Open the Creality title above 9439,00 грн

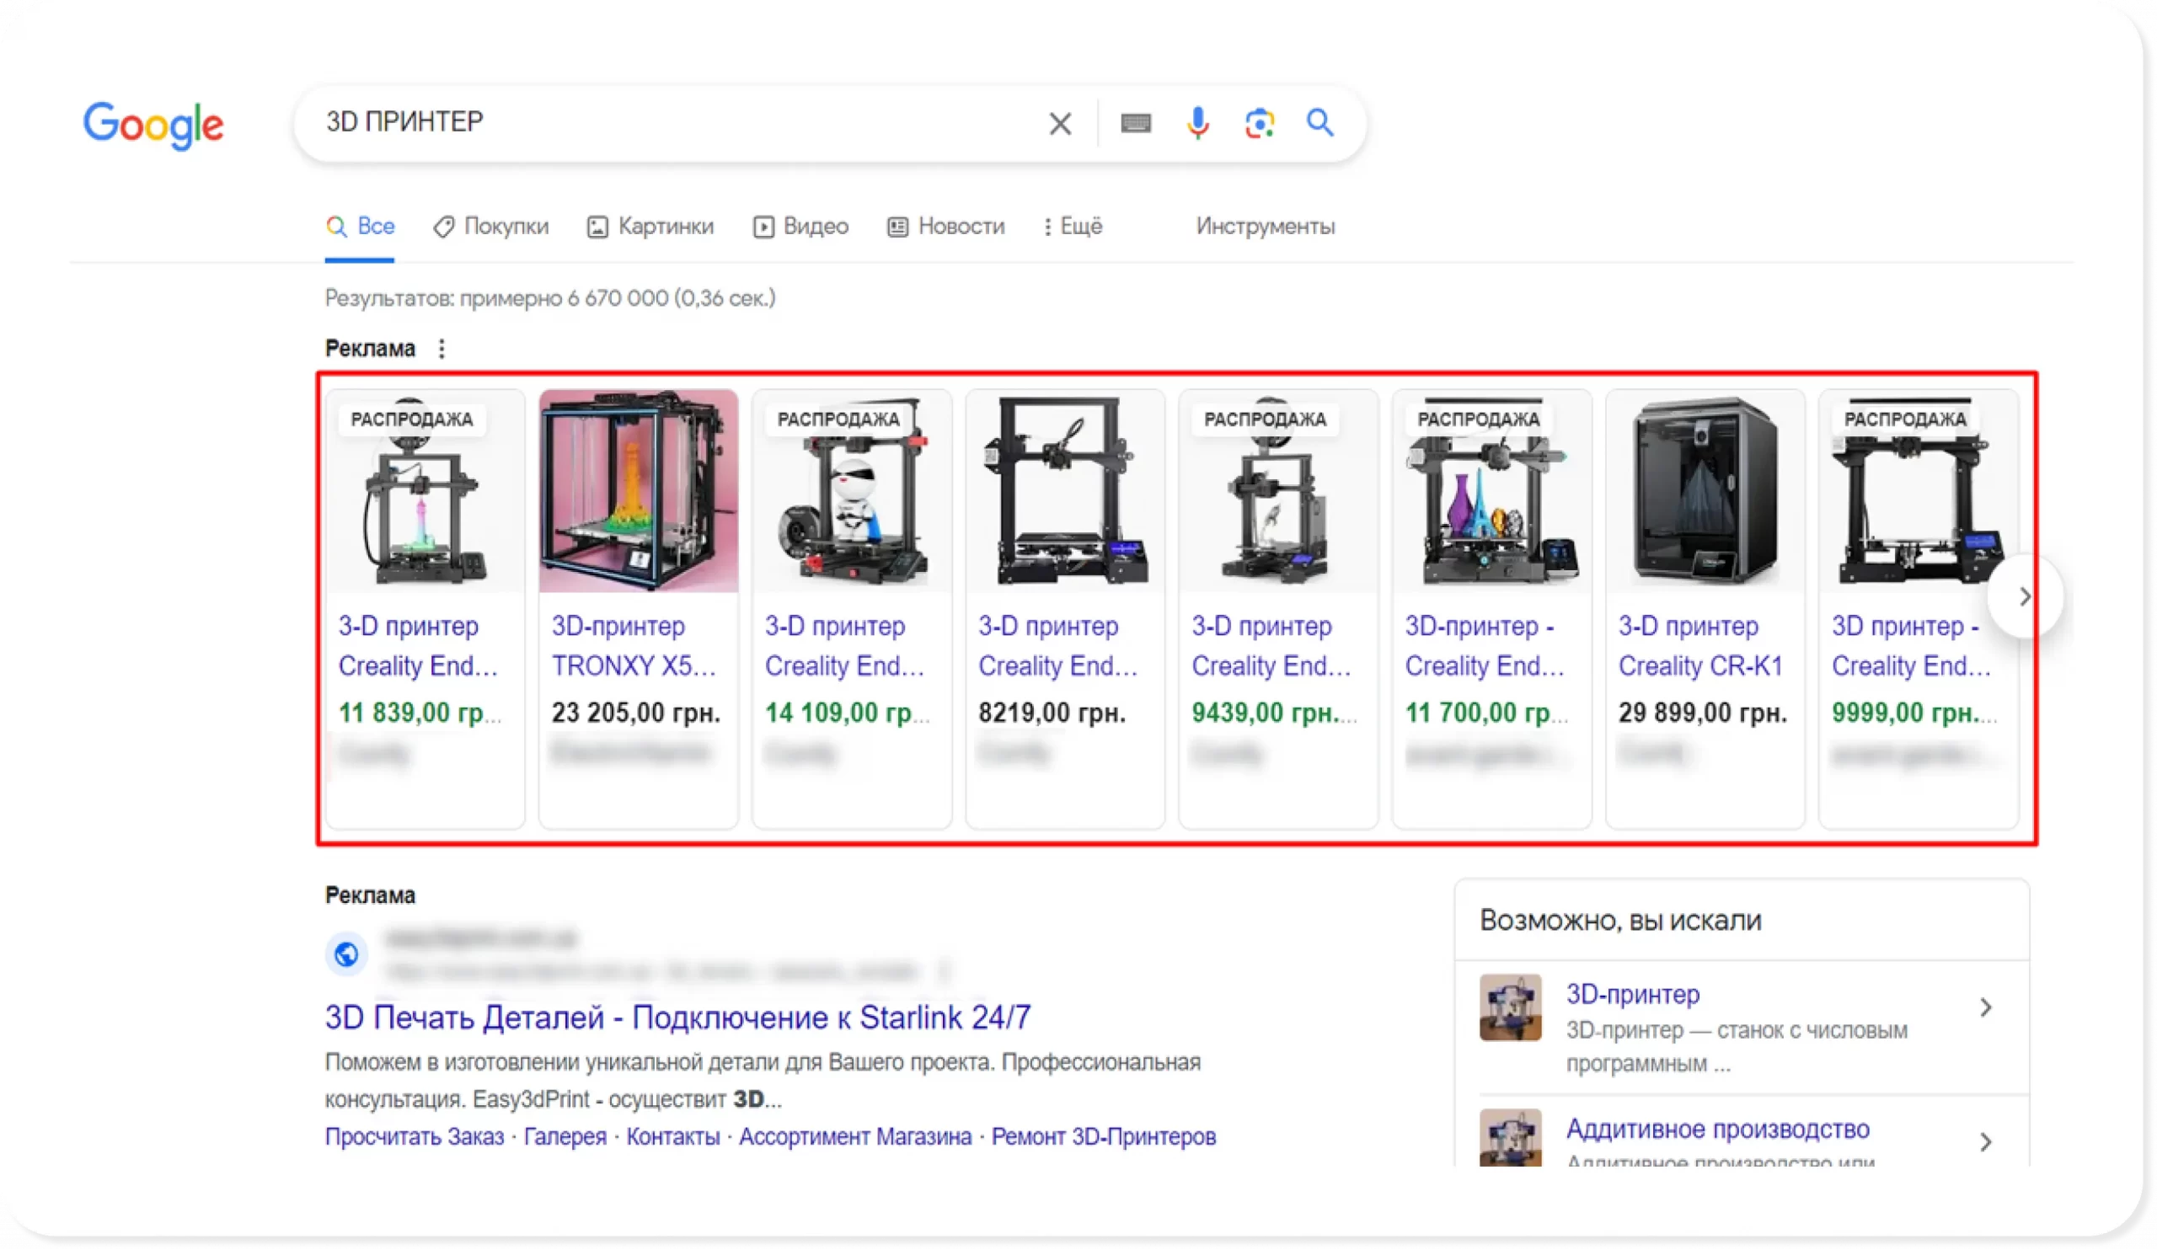pos(1271,646)
